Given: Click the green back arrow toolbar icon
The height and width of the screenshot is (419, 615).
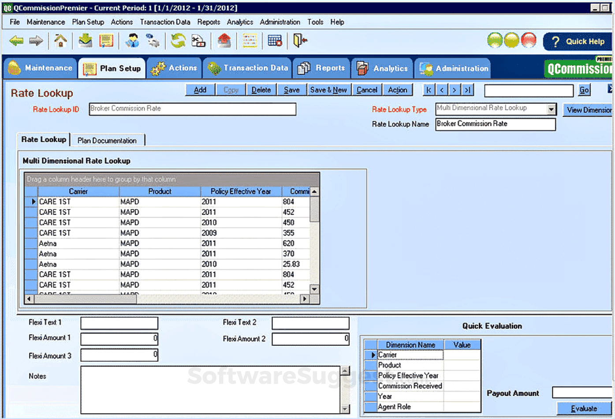Looking at the screenshot, I should [16, 41].
